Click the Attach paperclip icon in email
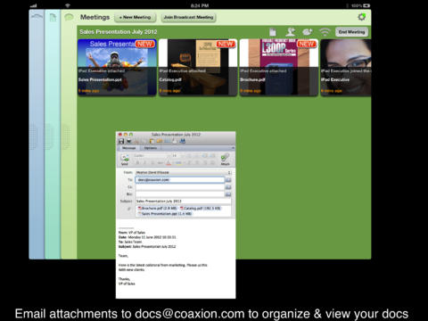Viewport: 428px width, 321px height. tap(225, 160)
